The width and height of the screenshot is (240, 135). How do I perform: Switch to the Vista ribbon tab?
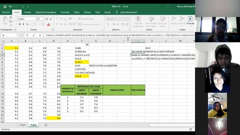(x=97, y=12)
